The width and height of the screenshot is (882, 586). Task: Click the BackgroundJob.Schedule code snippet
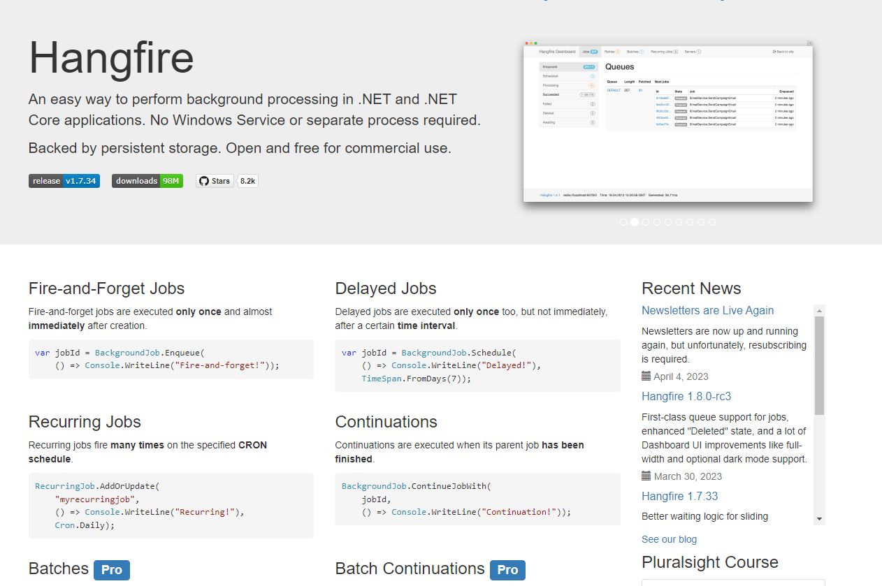(478, 365)
